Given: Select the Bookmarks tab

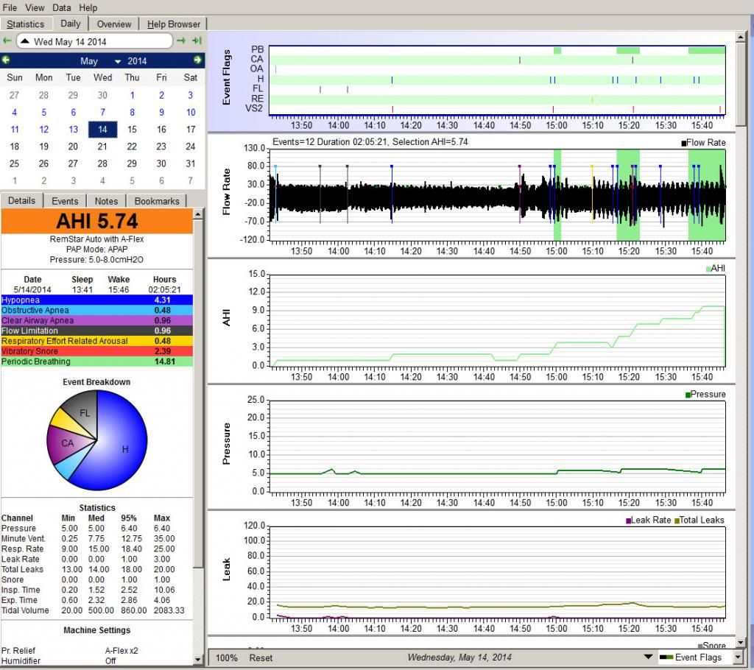Looking at the screenshot, I should coord(157,201).
